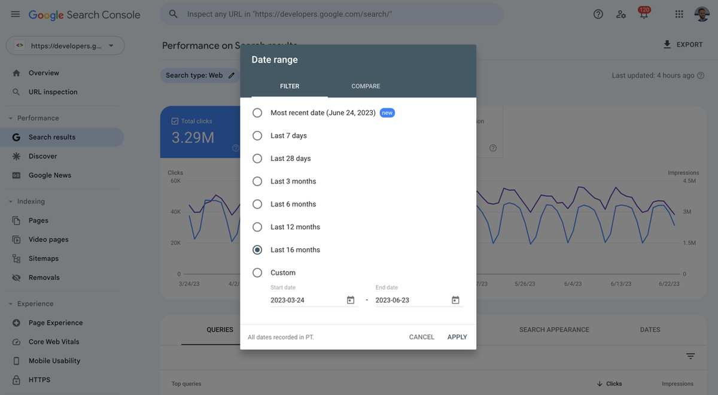Screen dimensions: 718x395
Task: Switch to the COMPARE tab
Action: 365,86
